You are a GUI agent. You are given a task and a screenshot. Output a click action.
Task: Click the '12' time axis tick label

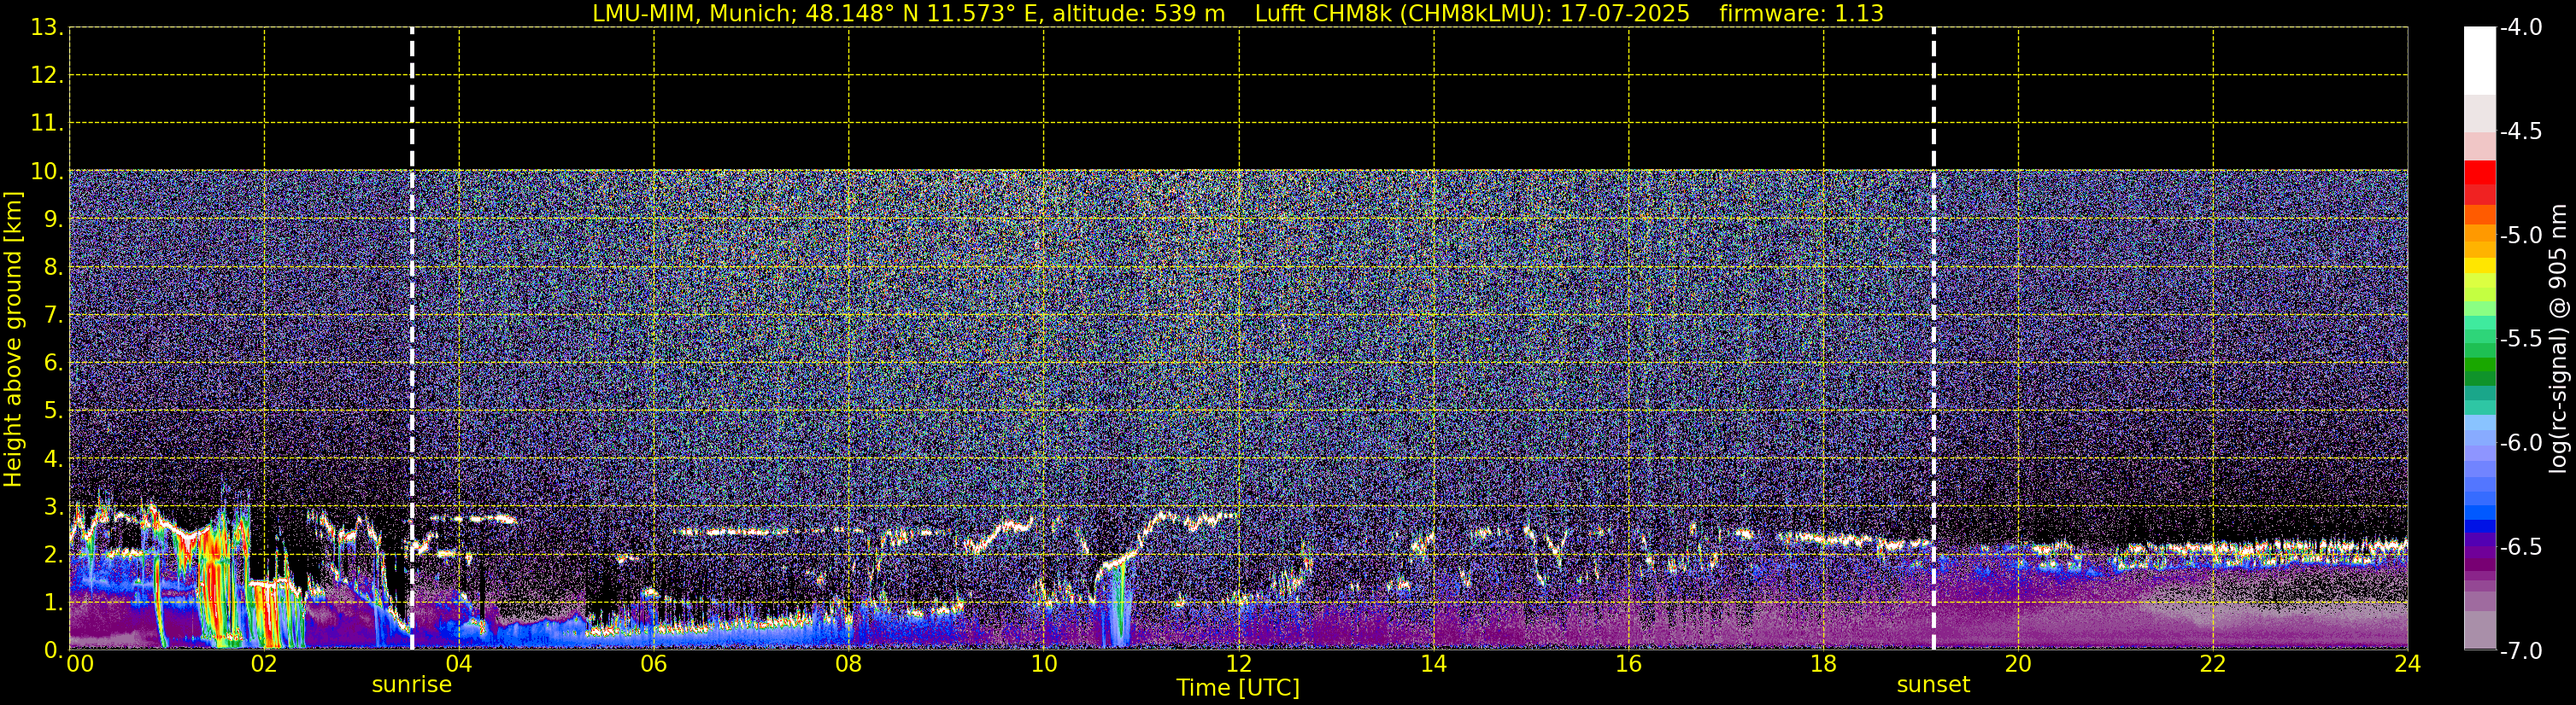(1238, 664)
